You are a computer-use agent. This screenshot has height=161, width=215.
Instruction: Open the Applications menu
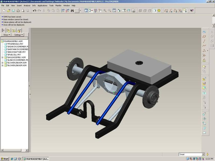coord(42,5)
